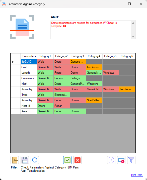The height and width of the screenshot is (180, 147).
Task: Click the Category6 column header
Action: (127, 56)
